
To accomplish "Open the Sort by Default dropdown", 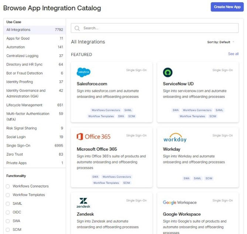I will pos(220,42).
